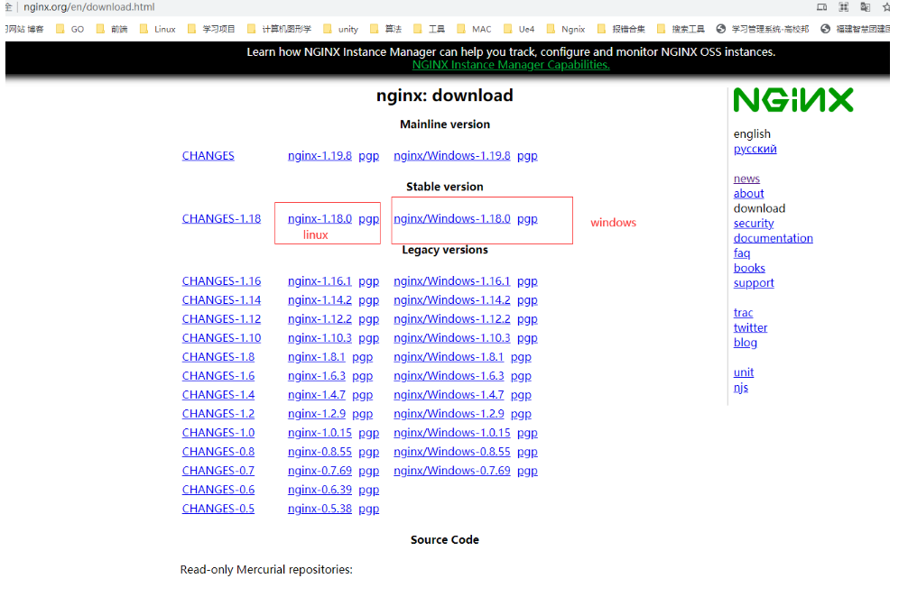Open the MAC bookmark folder
The height and width of the screenshot is (606, 908).
(474, 29)
